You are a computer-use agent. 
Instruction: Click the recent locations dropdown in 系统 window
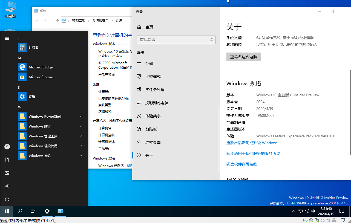(x=51, y=21)
